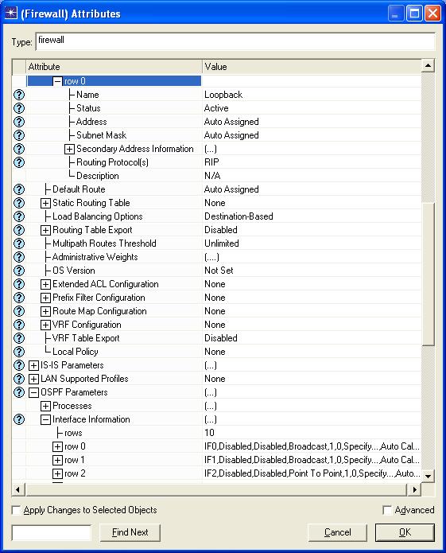Screen dimensions: 446x553
Task: Open help icon for Load Balancing Options
Action: (x=19, y=216)
